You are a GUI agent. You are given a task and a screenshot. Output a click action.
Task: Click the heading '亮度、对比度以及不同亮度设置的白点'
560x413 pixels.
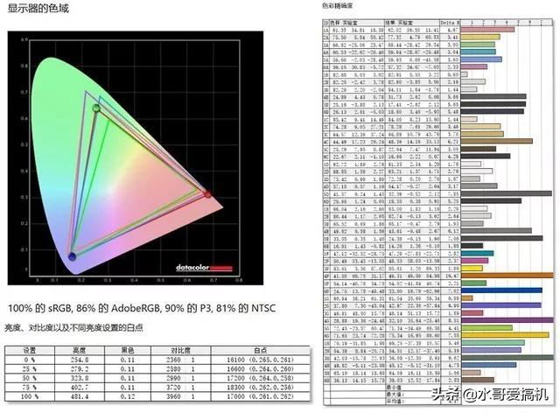(x=73, y=327)
